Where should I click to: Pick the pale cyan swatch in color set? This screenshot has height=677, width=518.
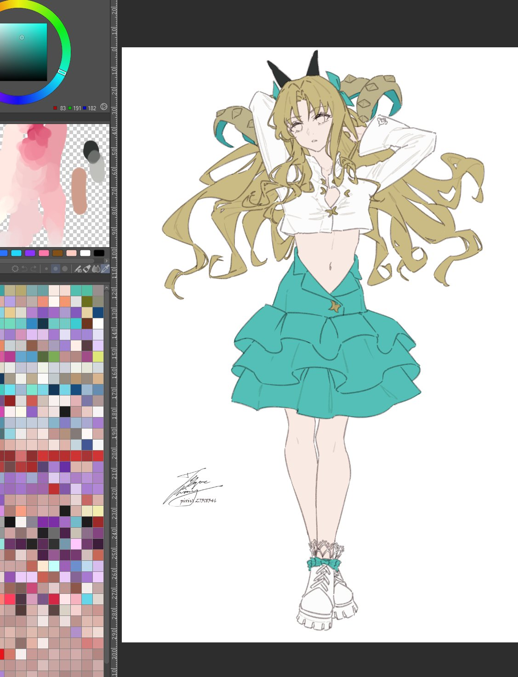tap(54, 566)
